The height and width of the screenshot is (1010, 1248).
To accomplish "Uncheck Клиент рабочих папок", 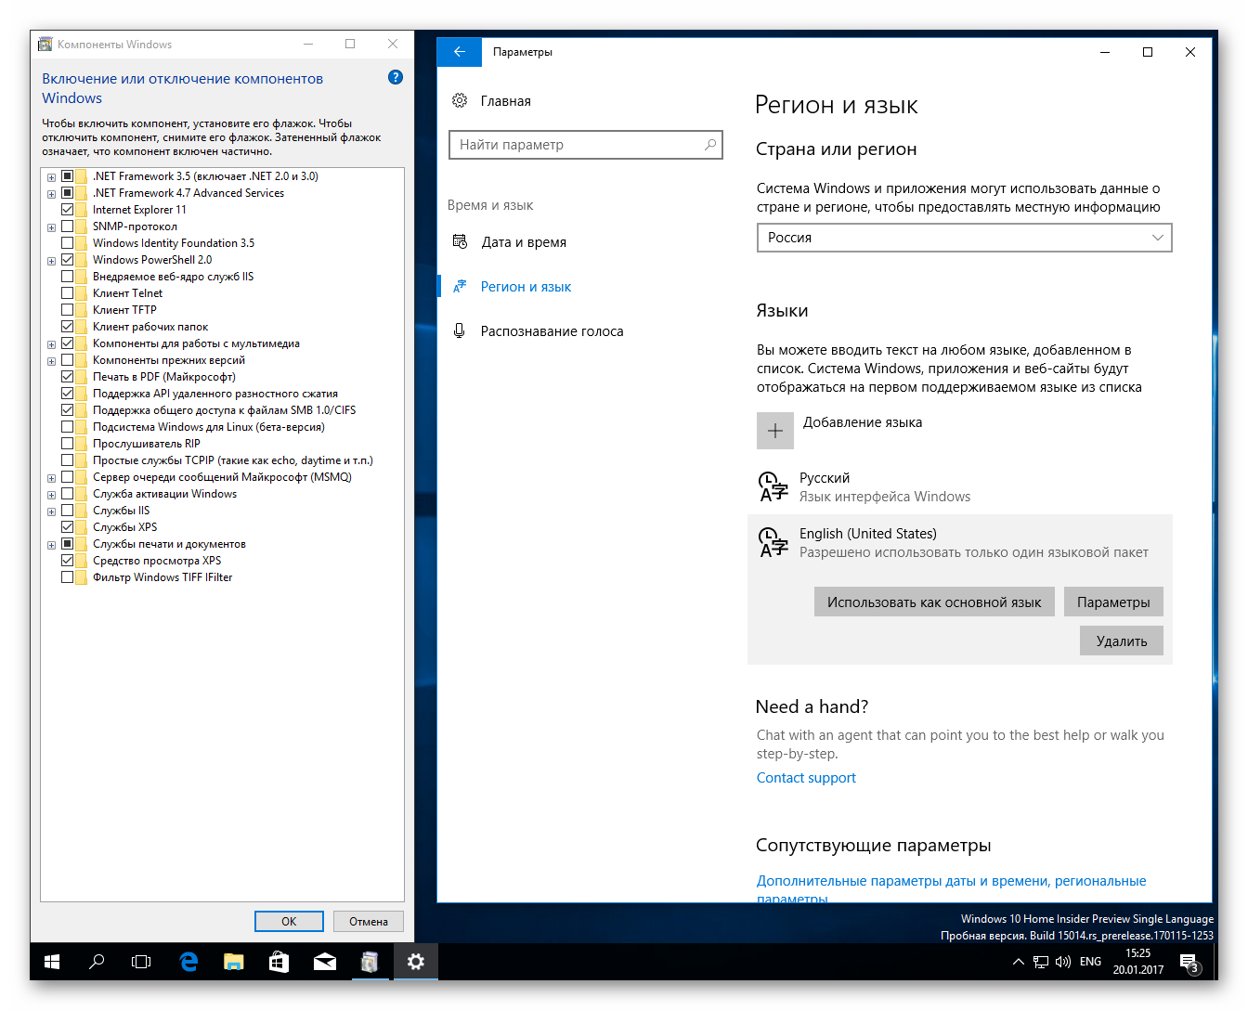I will (67, 327).
